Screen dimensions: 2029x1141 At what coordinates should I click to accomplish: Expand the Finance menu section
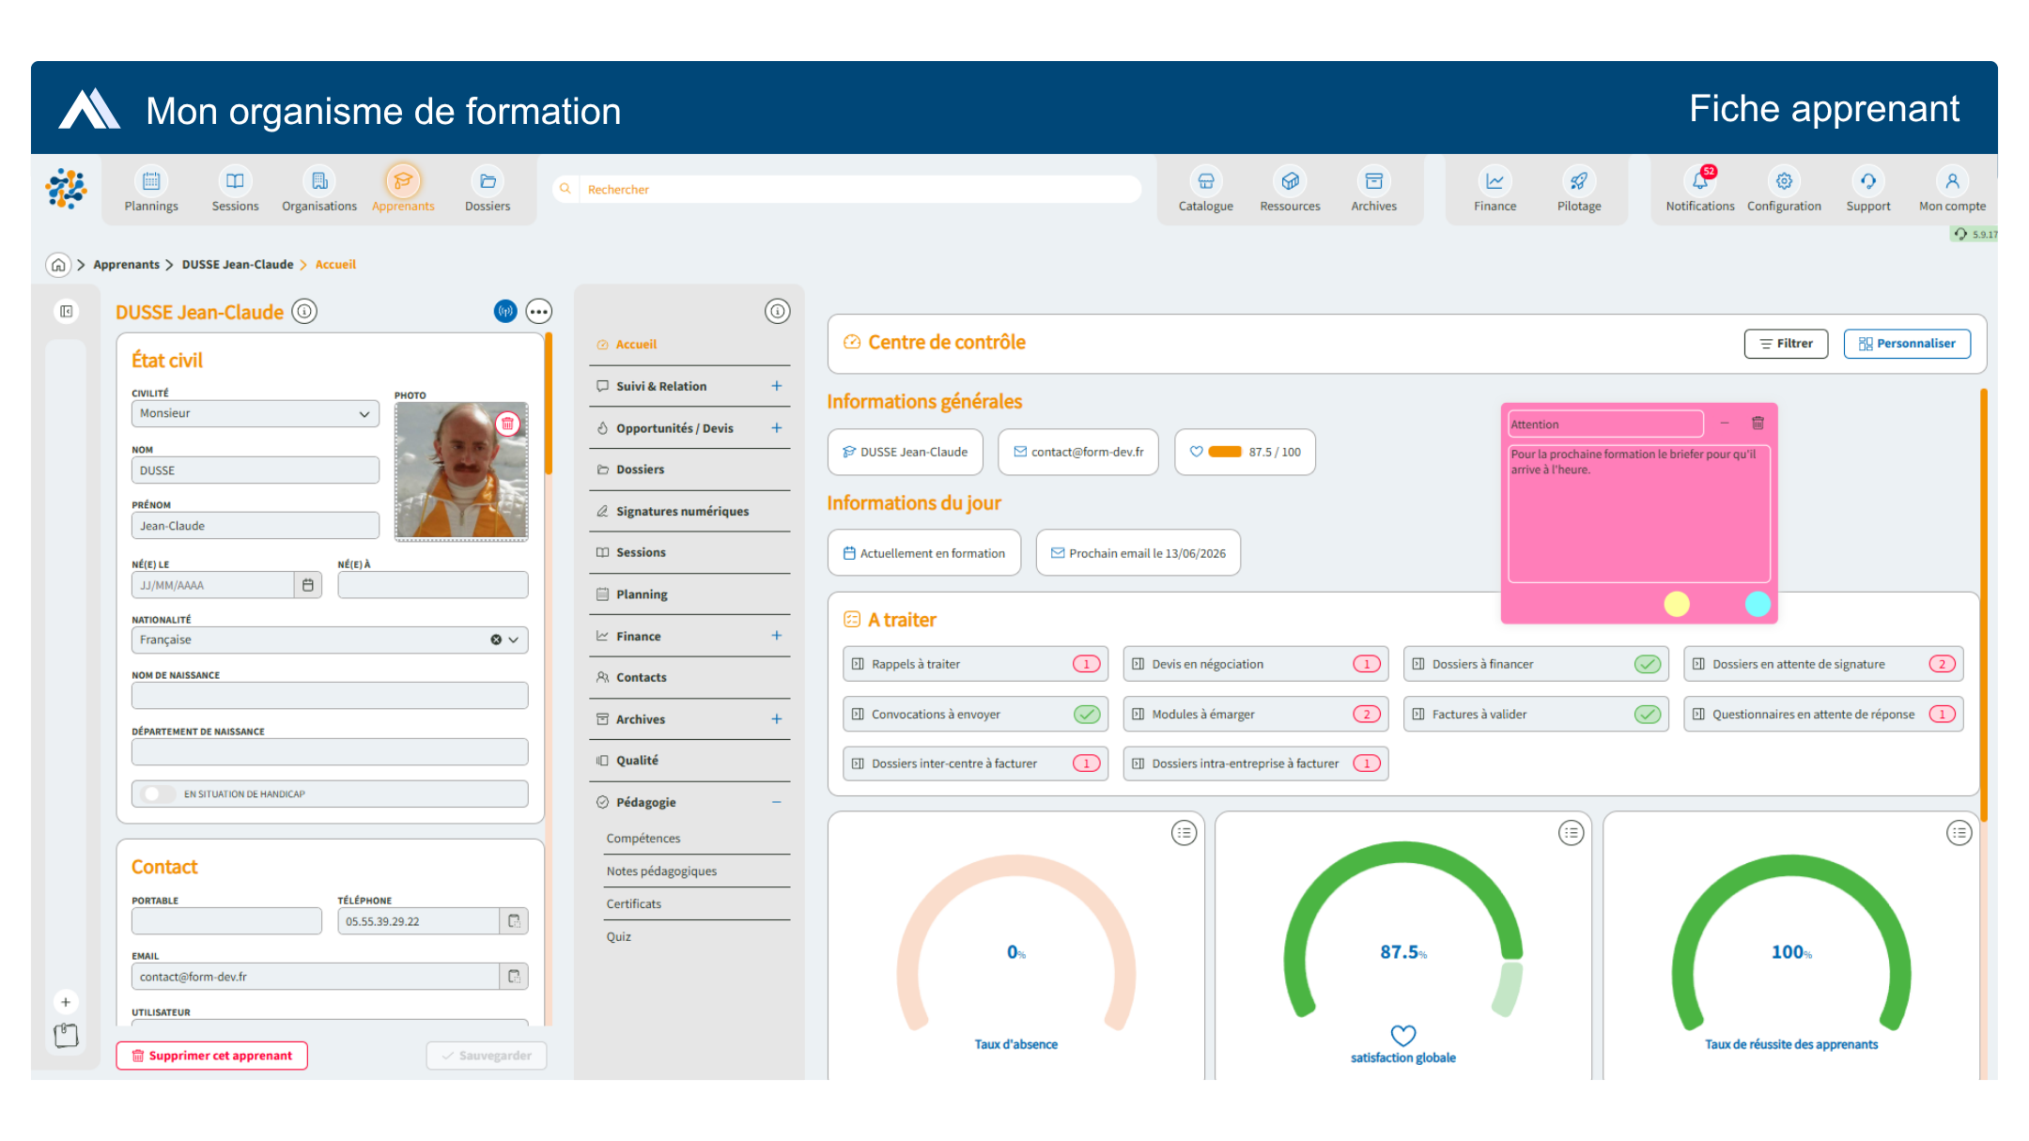[777, 636]
